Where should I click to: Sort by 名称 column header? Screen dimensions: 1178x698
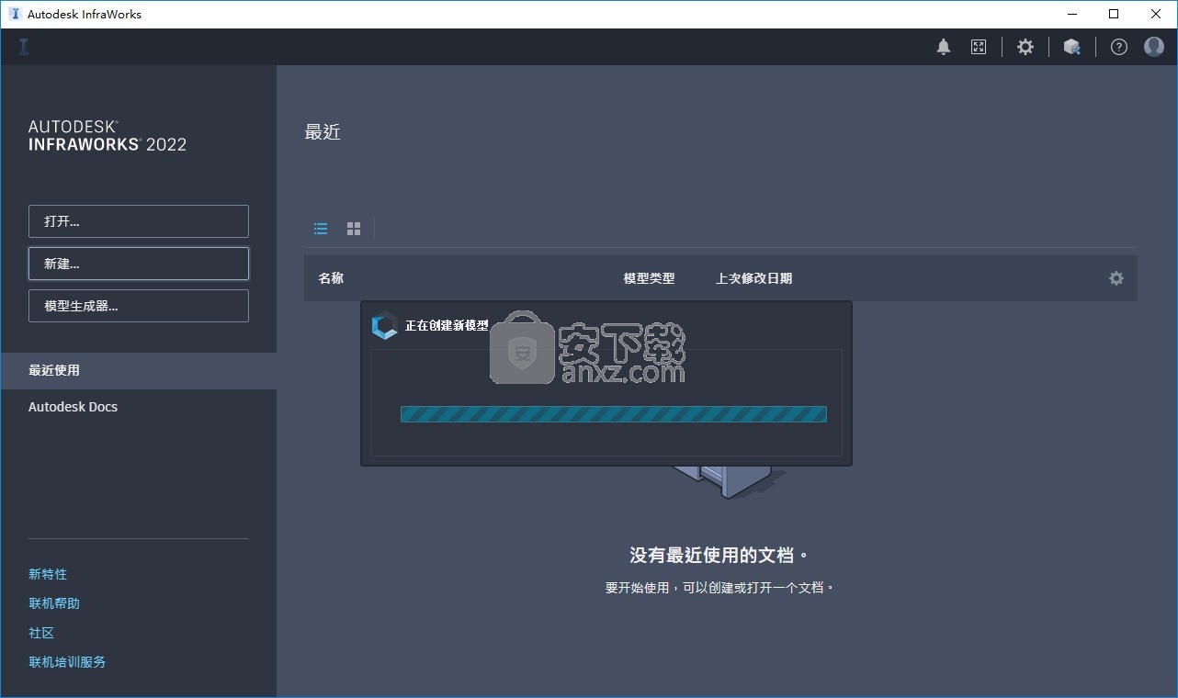[x=332, y=278]
